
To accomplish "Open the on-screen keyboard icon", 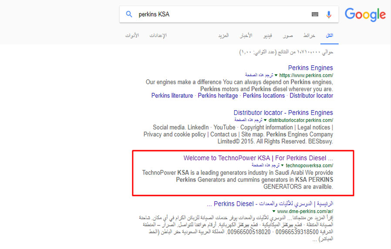I will point(315,14).
